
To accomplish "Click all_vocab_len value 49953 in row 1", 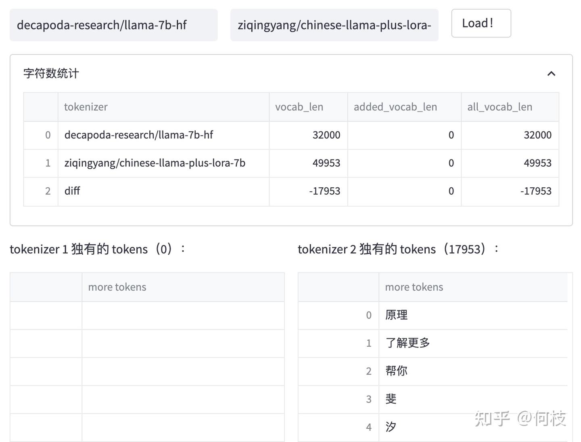I will 510,163.
